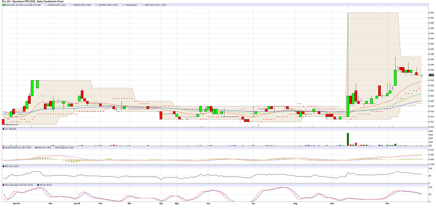Click the 0.040 price axis label
Image resolution: width=436 pixels, height=209 pixels.
point(431,49)
